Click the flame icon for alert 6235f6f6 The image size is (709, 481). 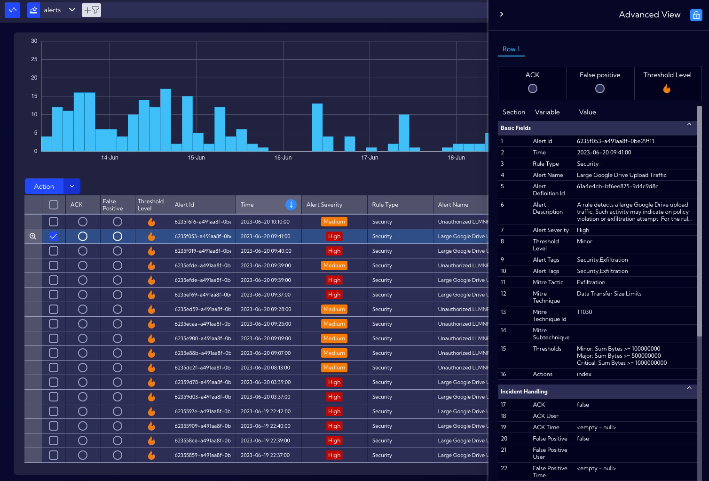[x=151, y=222]
